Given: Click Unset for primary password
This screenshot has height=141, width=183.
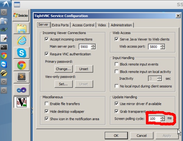Looking at the screenshot, I should click(x=84, y=69).
